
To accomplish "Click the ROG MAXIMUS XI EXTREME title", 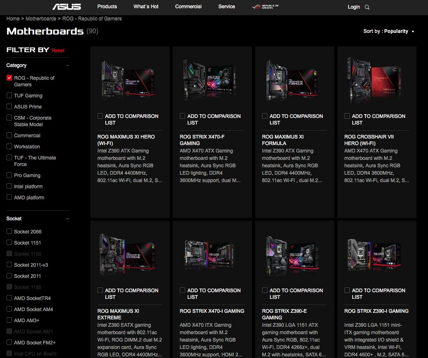I will [118, 314].
